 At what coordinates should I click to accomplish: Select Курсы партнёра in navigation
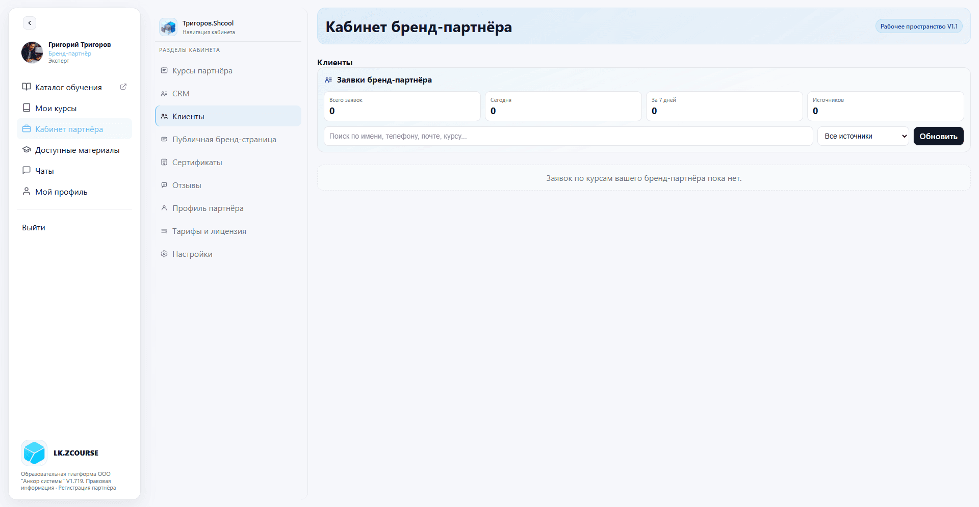(x=202, y=70)
